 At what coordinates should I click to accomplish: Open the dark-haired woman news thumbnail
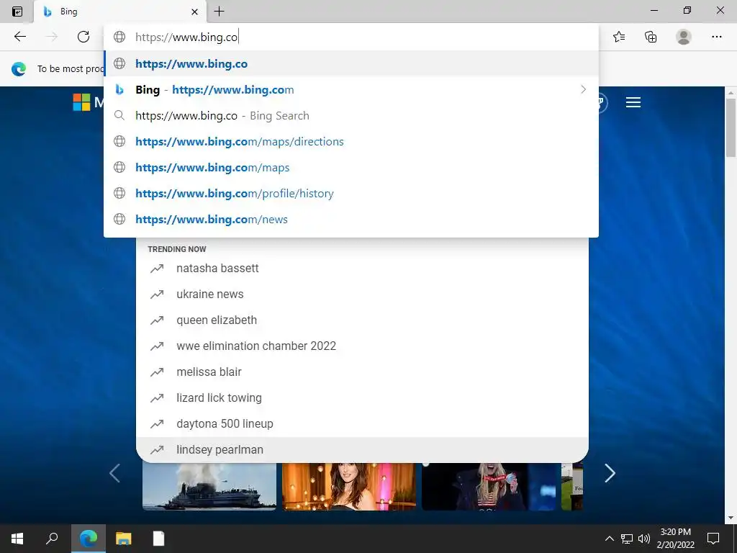349,487
